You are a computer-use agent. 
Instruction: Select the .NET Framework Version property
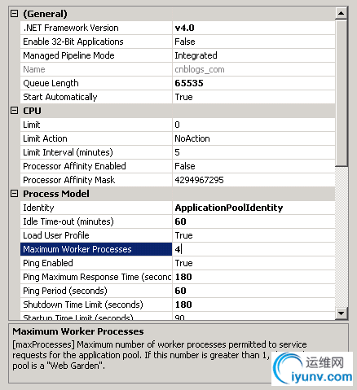[96, 28]
